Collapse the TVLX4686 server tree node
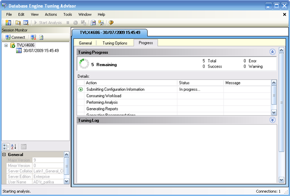 click(6, 45)
